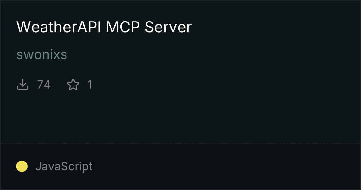Click the word WeatherAPI in the title
Image resolution: width=361 pixels, height=190 pixels.
(x=59, y=27)
